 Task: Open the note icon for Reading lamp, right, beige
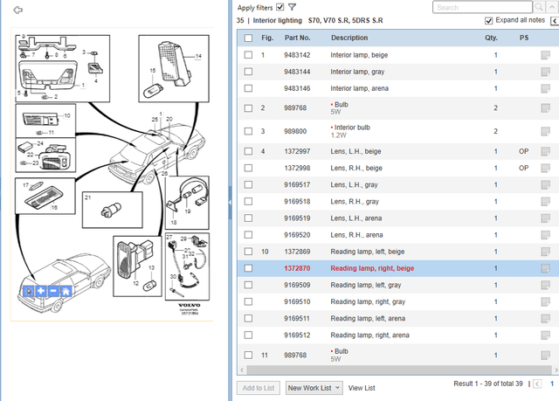click(546, 268)
